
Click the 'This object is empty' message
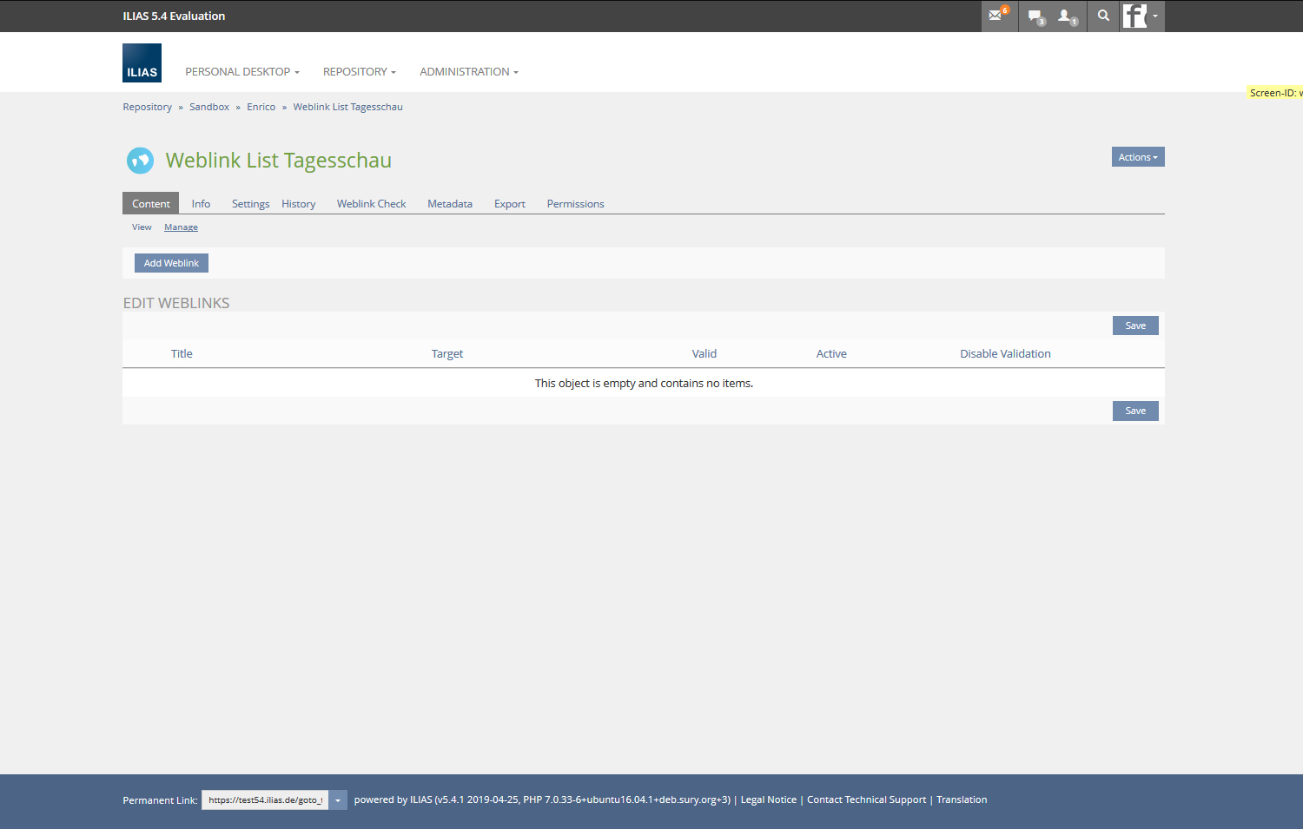pos(644,383)
